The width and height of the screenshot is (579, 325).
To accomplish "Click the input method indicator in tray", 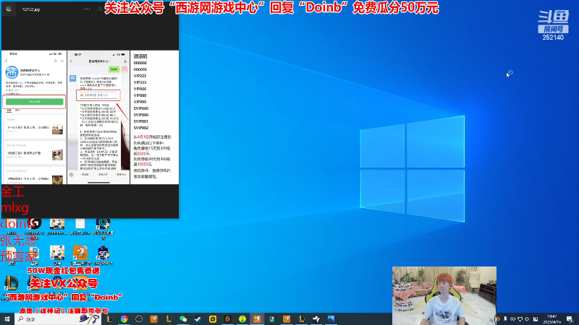I will pyautogui.click(x=536, y=319).
